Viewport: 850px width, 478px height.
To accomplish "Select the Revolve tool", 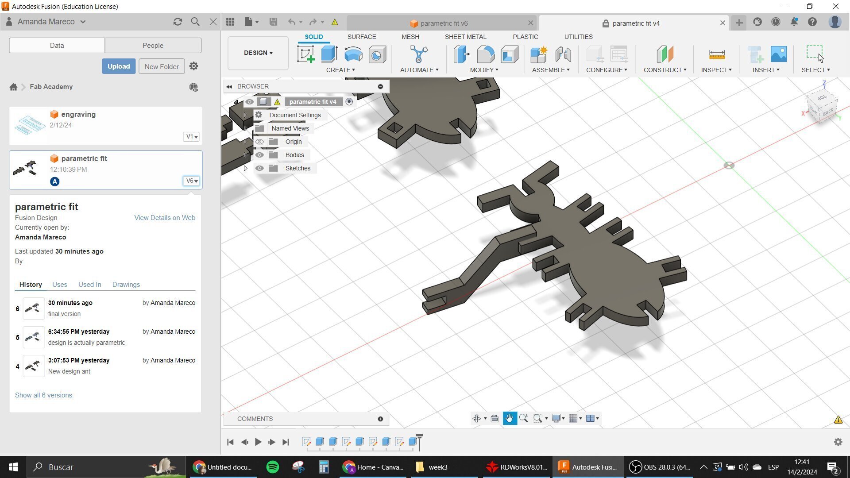I will (x=353, y=54).
